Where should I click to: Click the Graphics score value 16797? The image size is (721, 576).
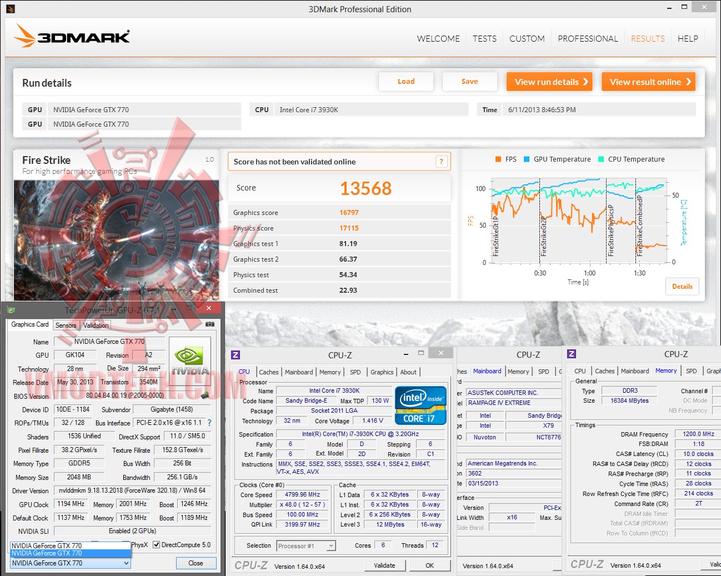(349, 213)
